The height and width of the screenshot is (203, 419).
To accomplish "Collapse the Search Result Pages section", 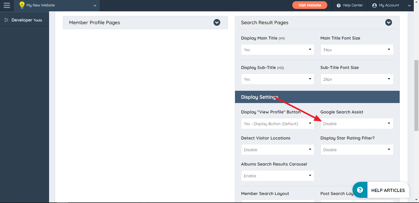I will [389, 22].
